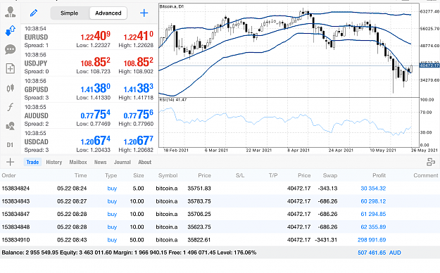Change the D1 timeframe in sidebar
The width and height of the screenshot is (440, 273).
pyautogui.click(x=10, y=145)
